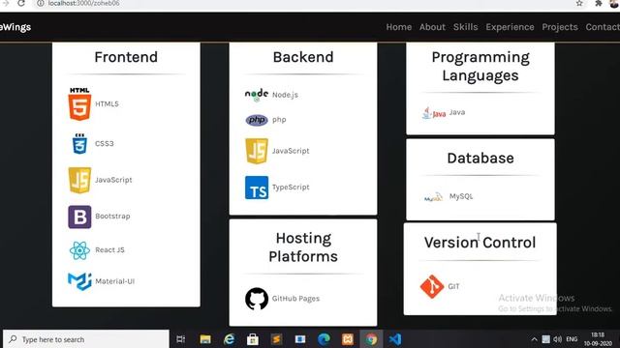The image size is (620, 348).
Task: Click the Version Control heading
Action: [480, 243]
